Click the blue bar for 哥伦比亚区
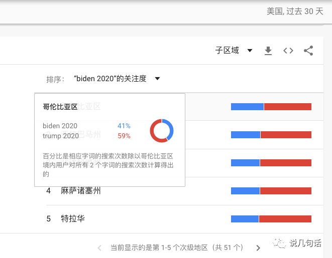 (x=247, y=107)
